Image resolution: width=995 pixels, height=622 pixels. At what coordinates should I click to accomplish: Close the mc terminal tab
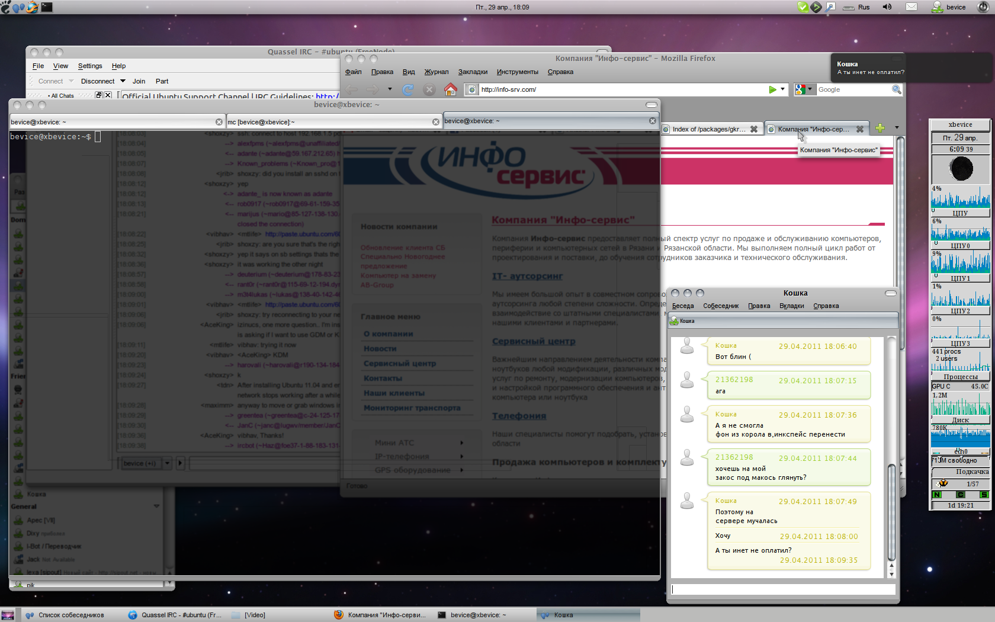click(436, 122)
